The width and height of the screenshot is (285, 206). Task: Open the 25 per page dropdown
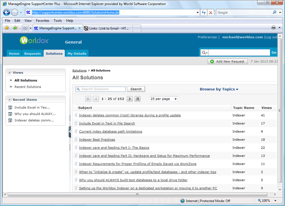tap(163, 99)
